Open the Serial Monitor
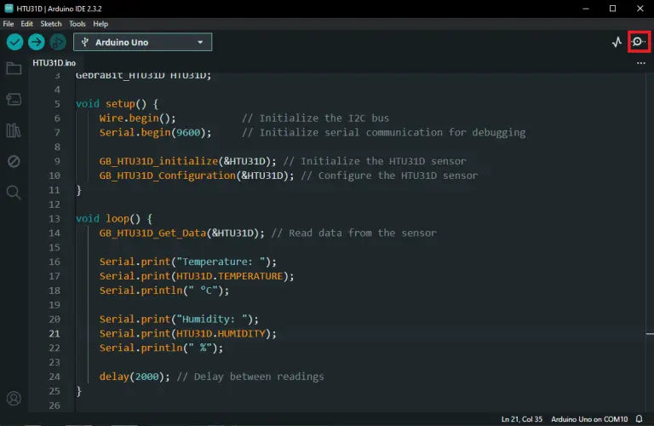This screenshot has width=654, height=426. (x=638, y=42)
